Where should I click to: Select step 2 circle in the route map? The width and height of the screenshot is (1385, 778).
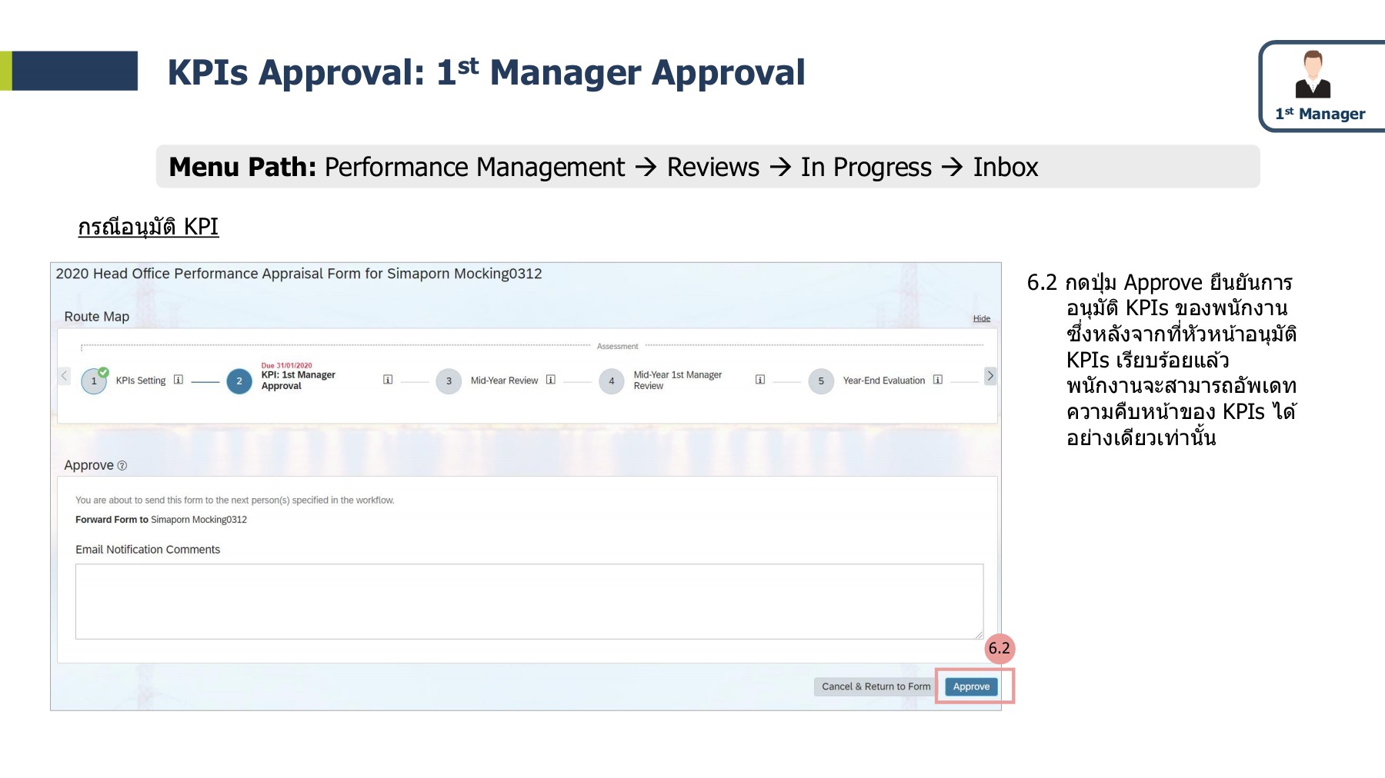(x=239, y=381)
